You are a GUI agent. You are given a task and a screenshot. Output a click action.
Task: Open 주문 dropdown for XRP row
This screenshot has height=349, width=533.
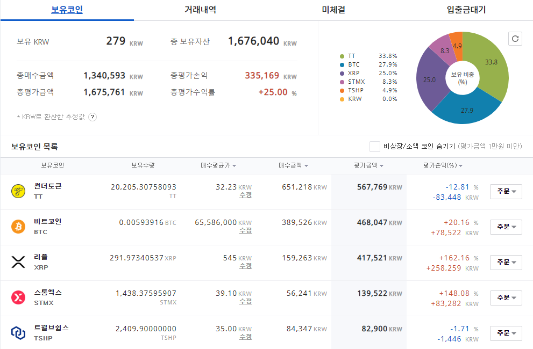tap(506, 263)
